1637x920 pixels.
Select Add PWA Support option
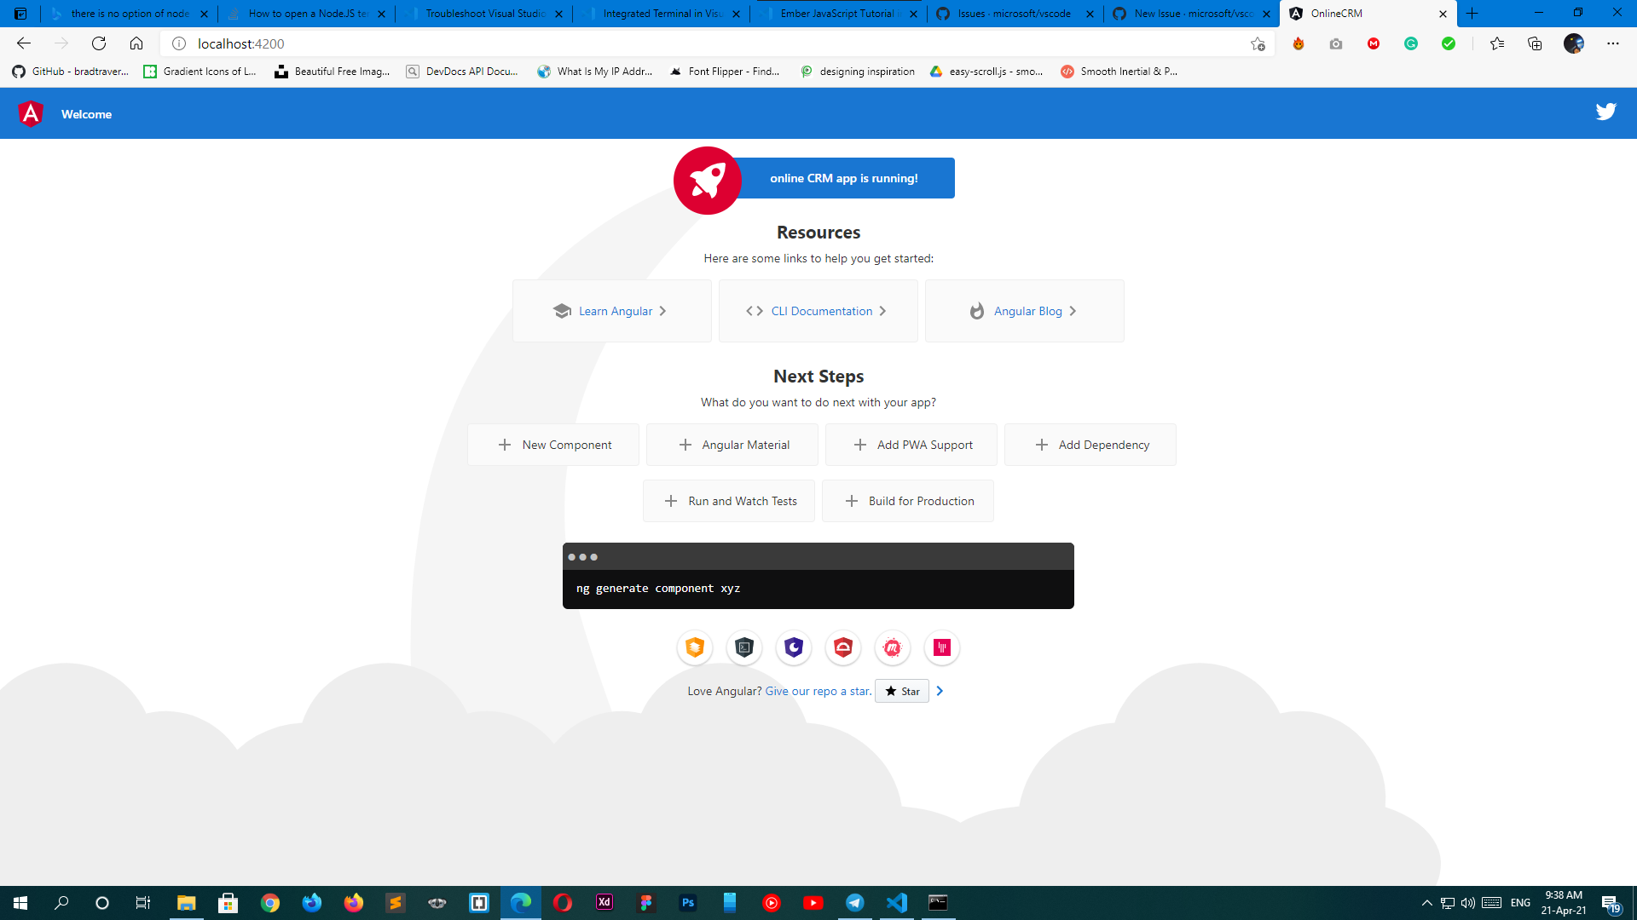(911, 445)
